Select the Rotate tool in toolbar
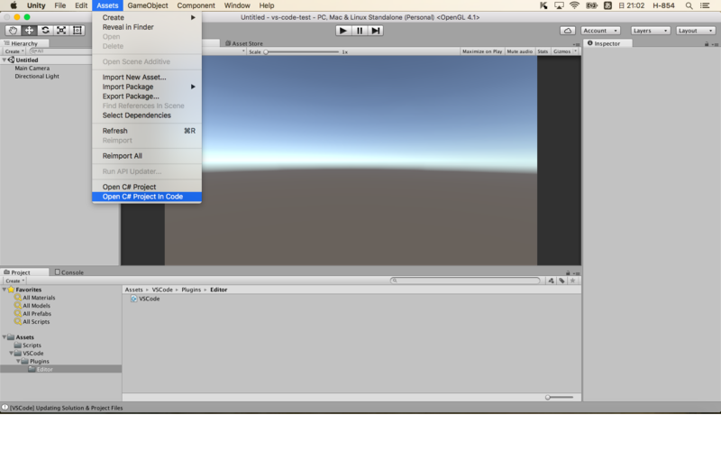This screenshot has height=451, width=721. [45, 31]
